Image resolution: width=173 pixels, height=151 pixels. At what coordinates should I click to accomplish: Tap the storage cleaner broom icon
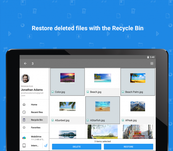(46, 145)
